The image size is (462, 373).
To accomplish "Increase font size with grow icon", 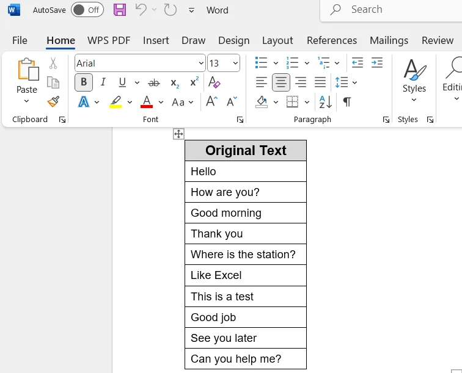I will pos(211,101).
